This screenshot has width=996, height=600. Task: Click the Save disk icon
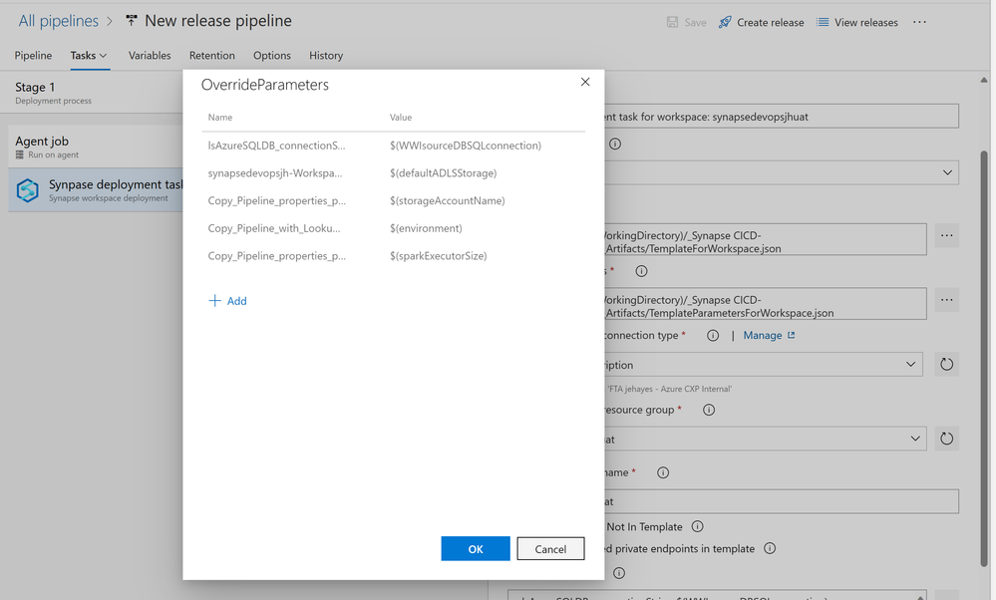pos(672,22)
